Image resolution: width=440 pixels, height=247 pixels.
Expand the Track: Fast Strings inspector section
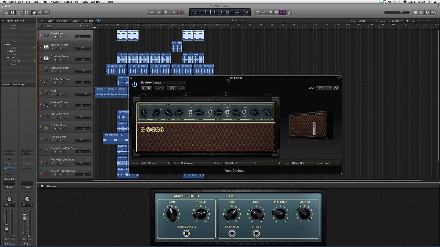[3, 84]
